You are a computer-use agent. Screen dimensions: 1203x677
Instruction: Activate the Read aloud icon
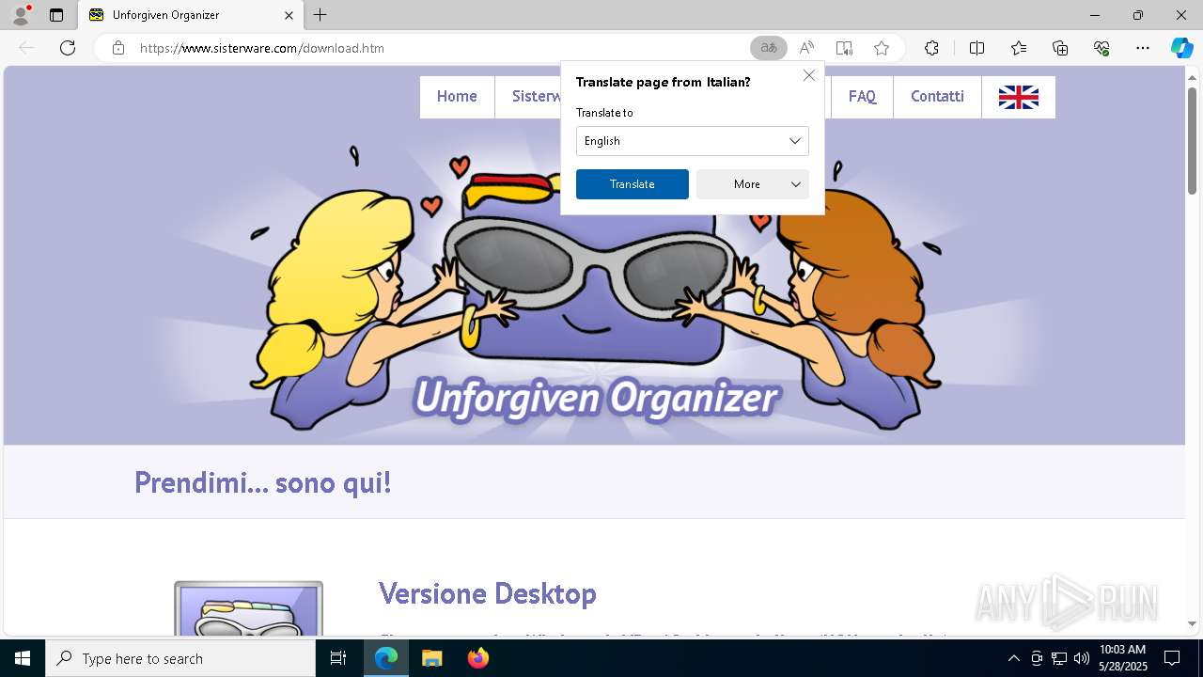click(806, 48)
